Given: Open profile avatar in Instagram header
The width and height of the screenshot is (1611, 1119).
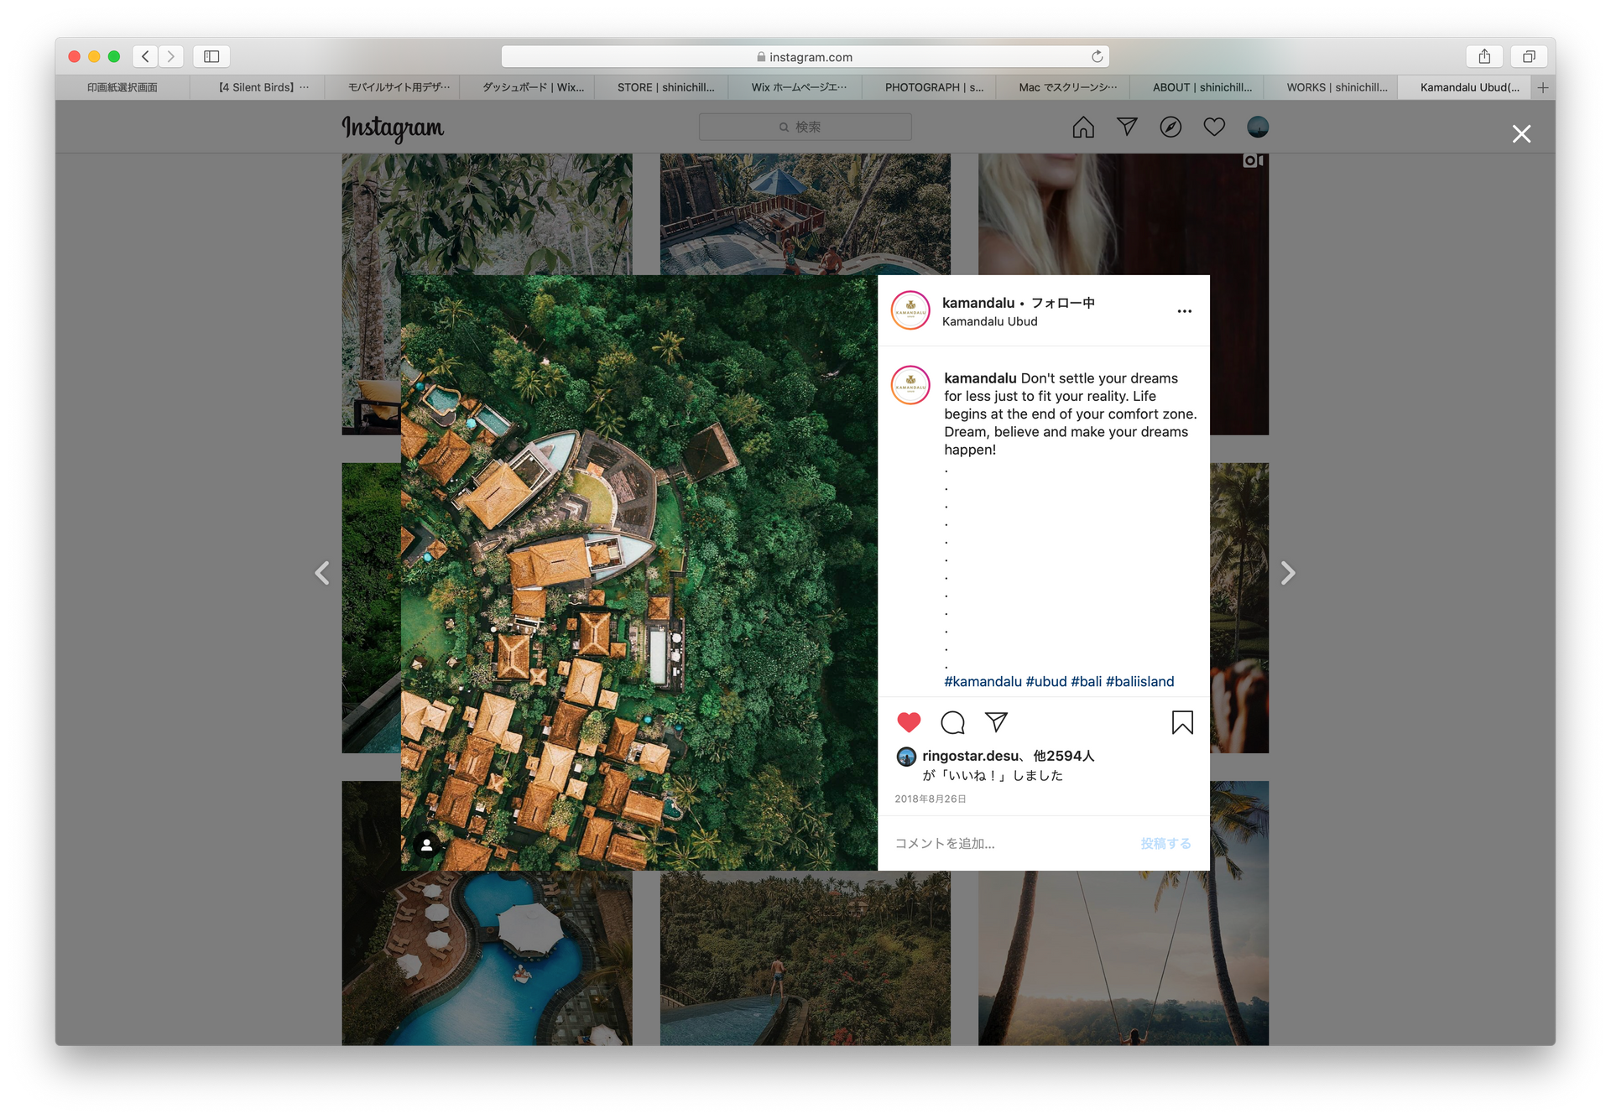Looking at the screenshot, I should [1258, 127].
